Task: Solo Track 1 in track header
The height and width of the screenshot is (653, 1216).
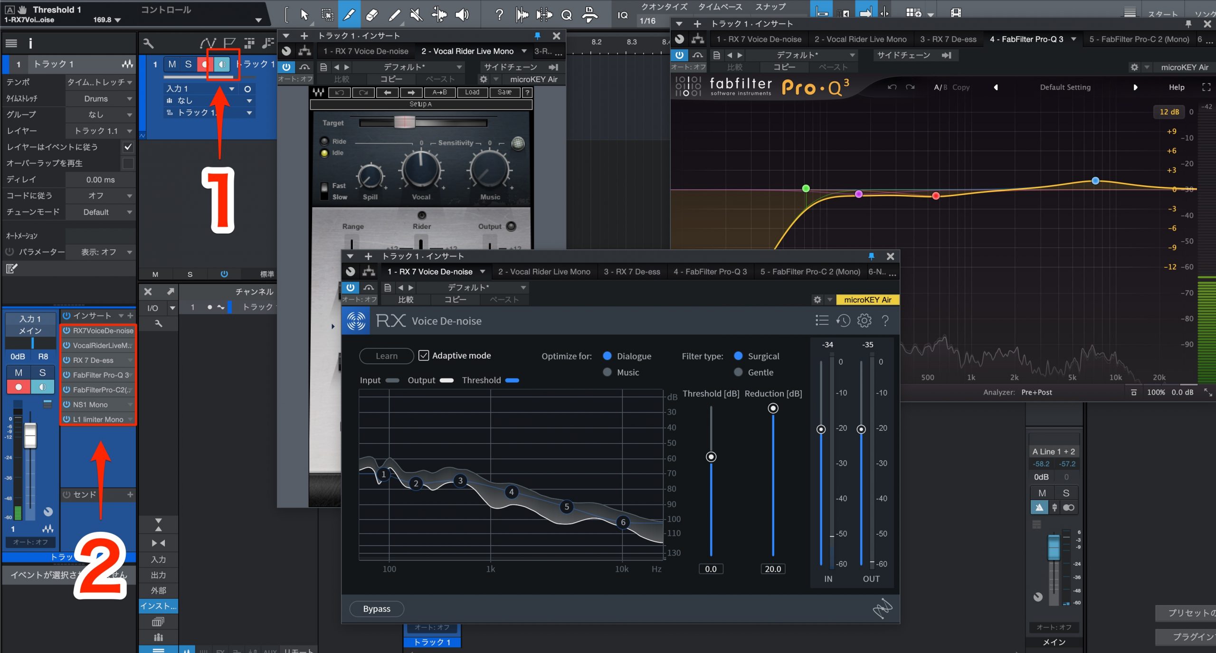Action: click(189, 64)
